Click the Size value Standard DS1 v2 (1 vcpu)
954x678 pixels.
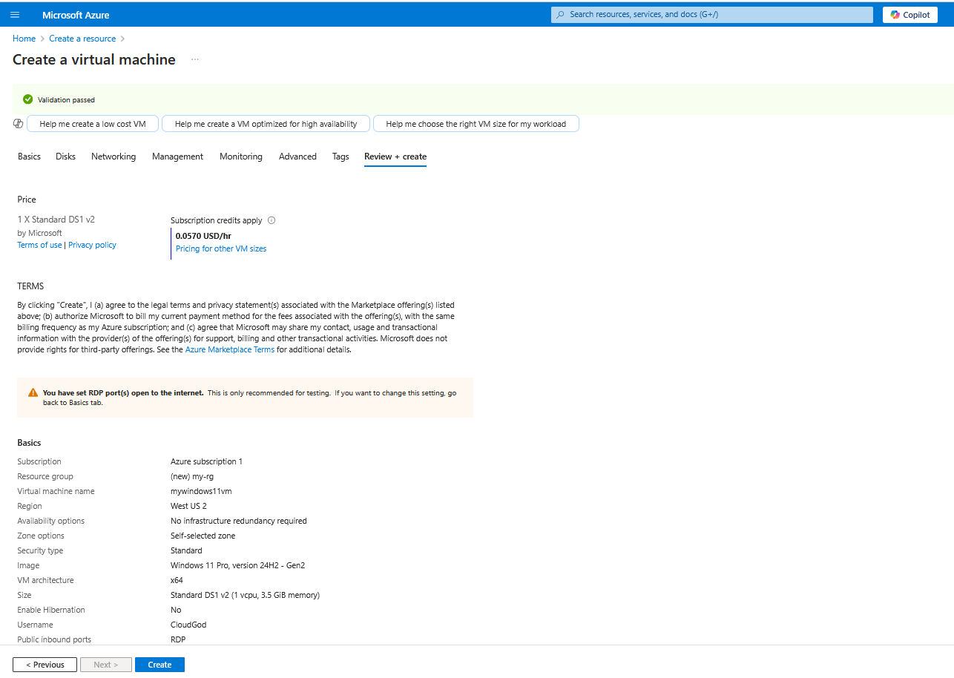coord(245,595)
